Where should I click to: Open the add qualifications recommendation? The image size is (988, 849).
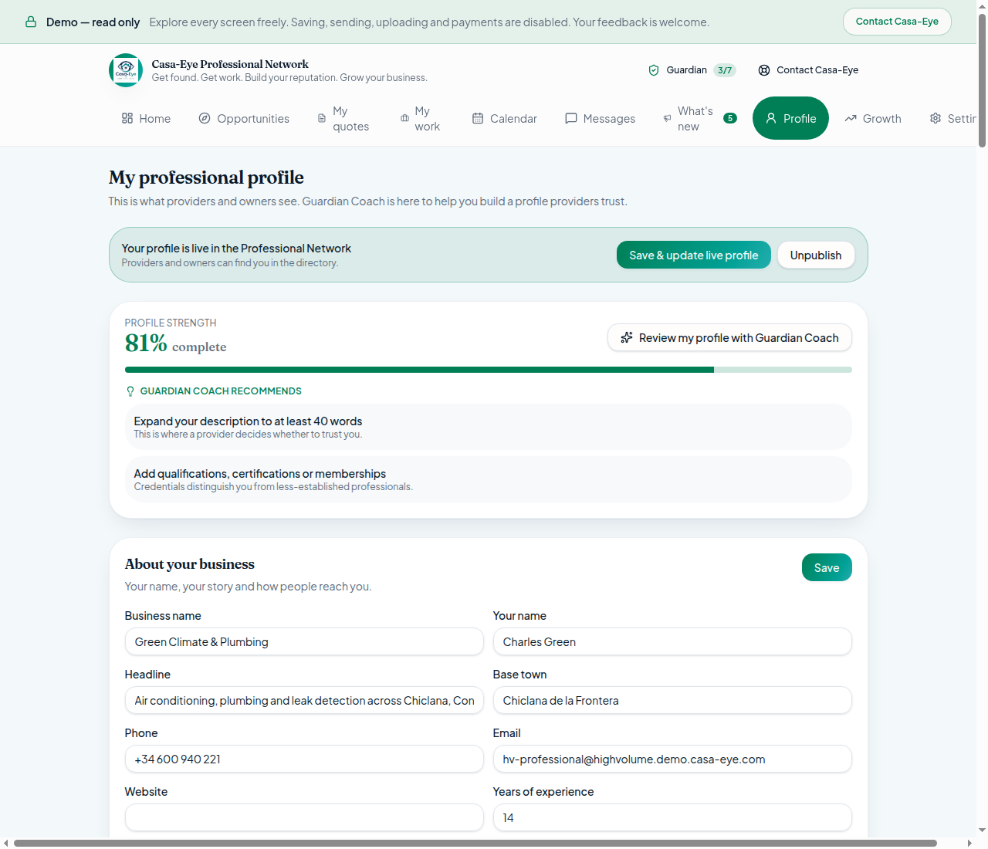(x=489, y=479)
